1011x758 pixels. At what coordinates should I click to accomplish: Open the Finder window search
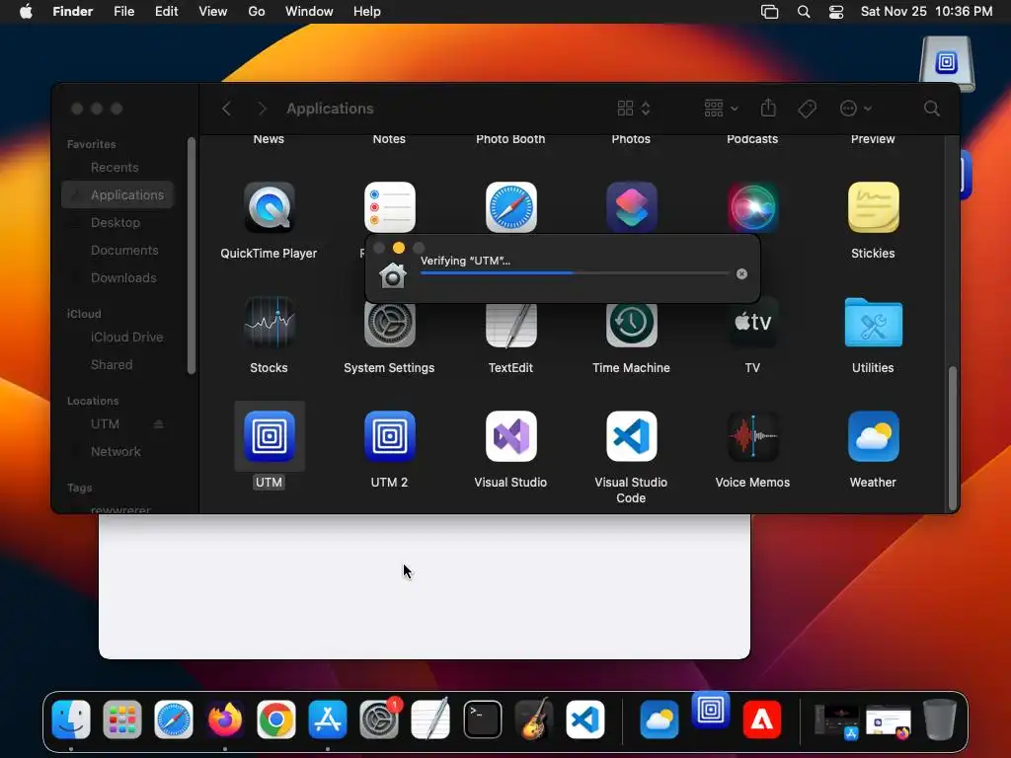(931, 109)
